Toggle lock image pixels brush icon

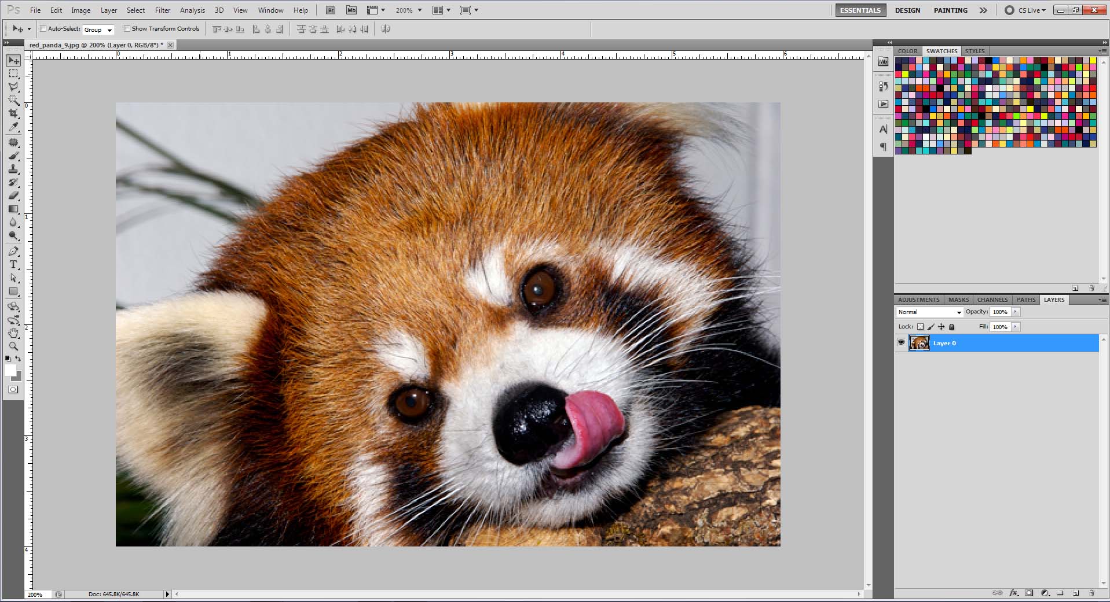point(931,327)
